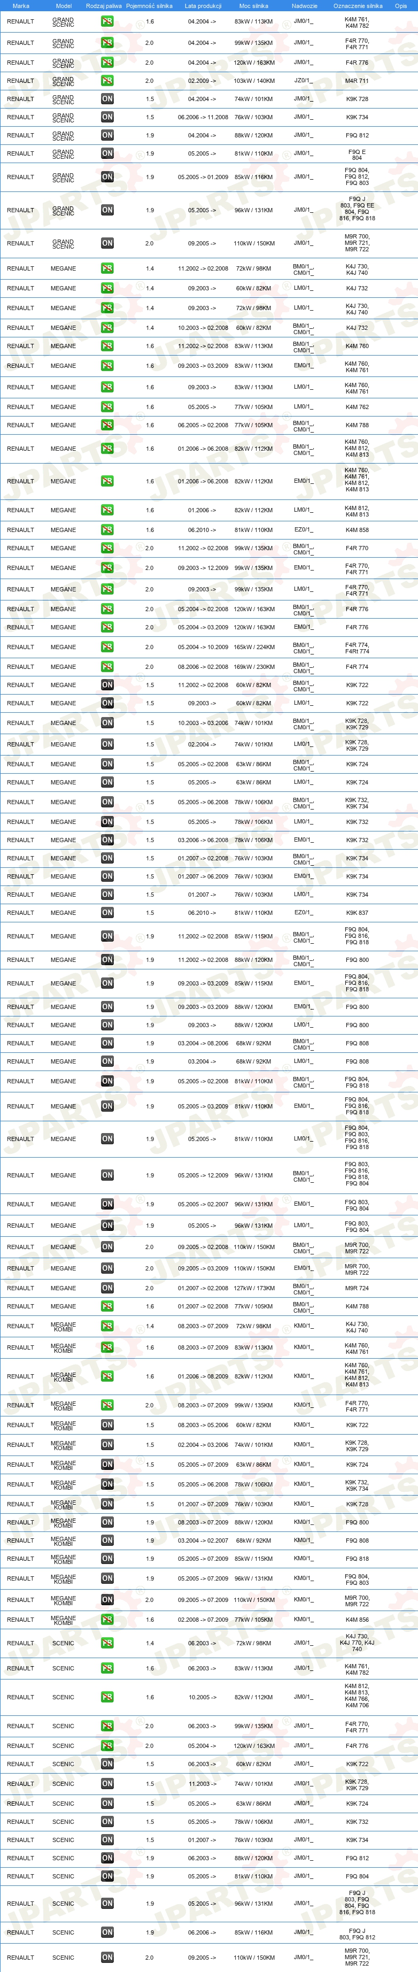Click the Rodzaj paliwa column header
The image size is (418, 1972).
(104, 5)
